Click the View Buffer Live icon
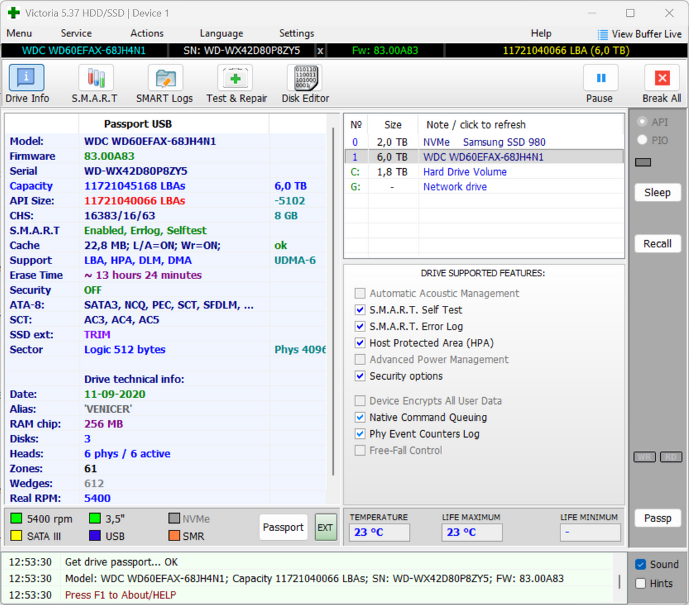The image size is (689, 605). (x=602, y=34)
